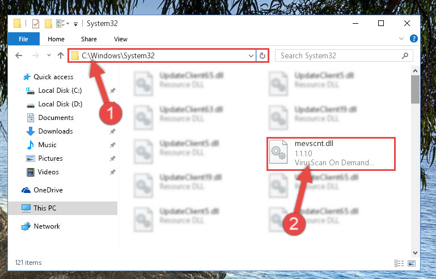Click the New Folder icon in title bar
The image size is (436, 279).
coord(48,24)
